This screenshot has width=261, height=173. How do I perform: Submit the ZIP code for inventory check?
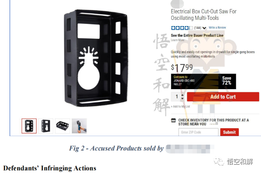pos(229,132)
